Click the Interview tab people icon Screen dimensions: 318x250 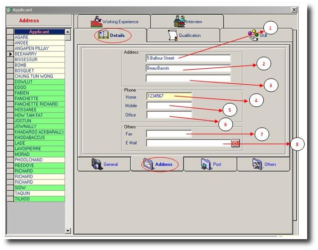coord(179,21)
